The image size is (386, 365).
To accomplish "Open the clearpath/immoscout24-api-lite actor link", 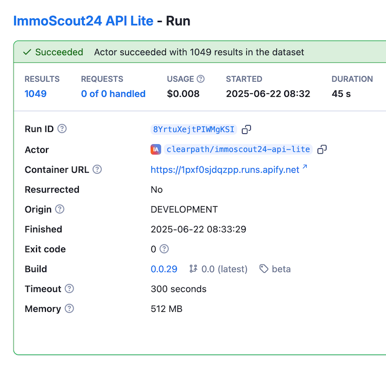I will 238,149.
